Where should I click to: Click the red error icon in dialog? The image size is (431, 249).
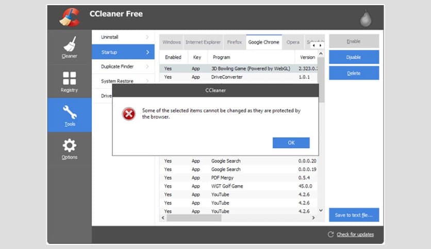tap(128, 114)
